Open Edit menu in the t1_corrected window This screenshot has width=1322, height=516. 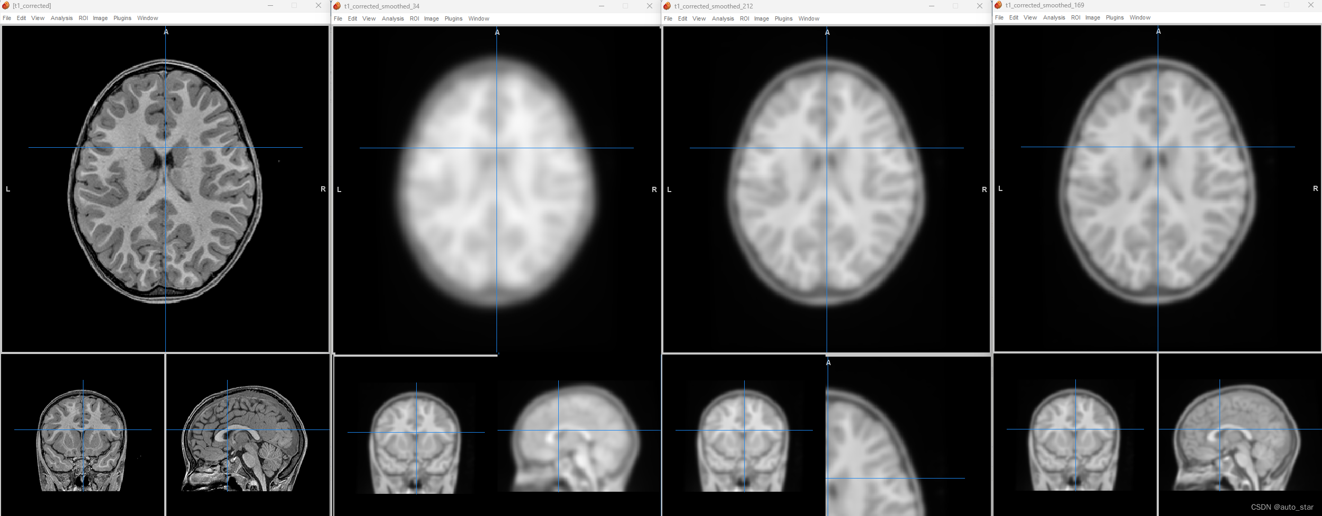[21, 18]
